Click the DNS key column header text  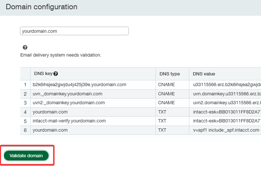43,74
